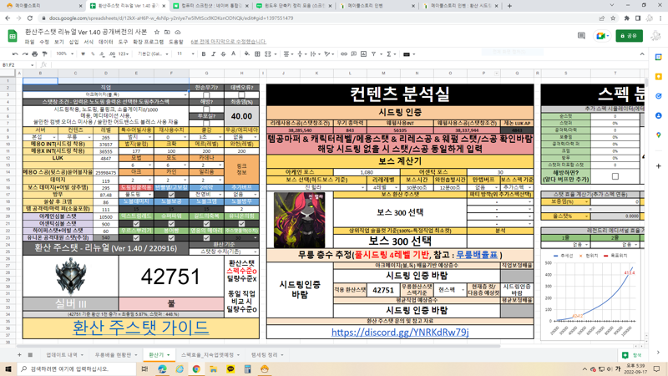
Task: Apply italic formatting
Action: tap(214, 54)
